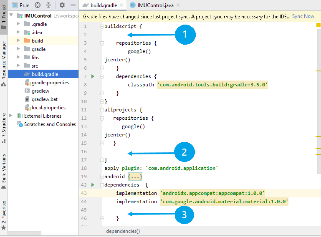Viewport: 321px width, 237px height.
Task: Toggle fold marker at allprojects line 11
Action: click(x=101, y=110)
